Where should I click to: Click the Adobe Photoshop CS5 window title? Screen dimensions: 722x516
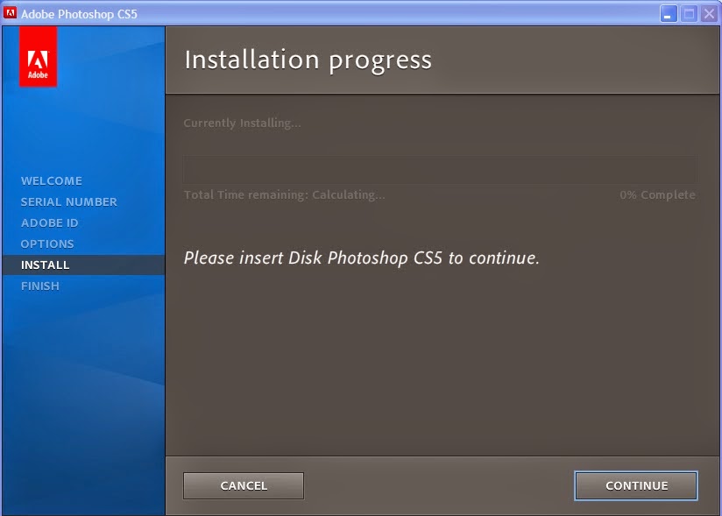coord(79,13)
